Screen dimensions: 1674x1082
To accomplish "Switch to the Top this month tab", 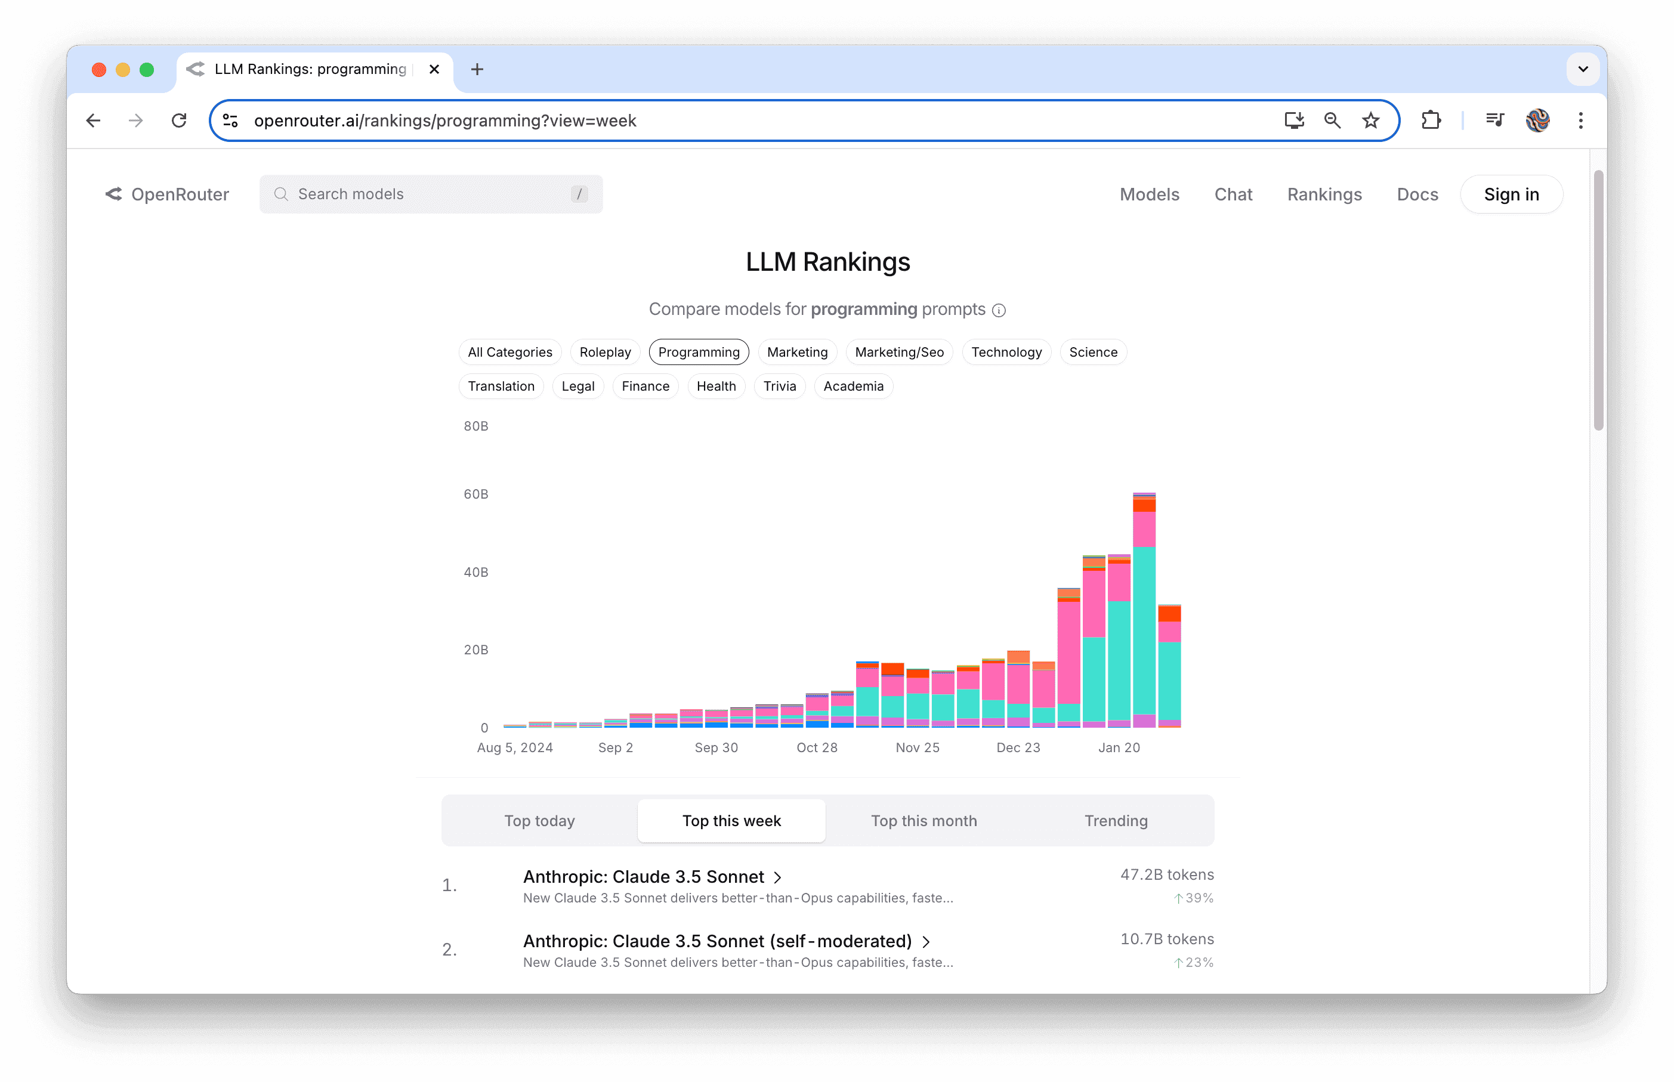I will pos(924,821).
